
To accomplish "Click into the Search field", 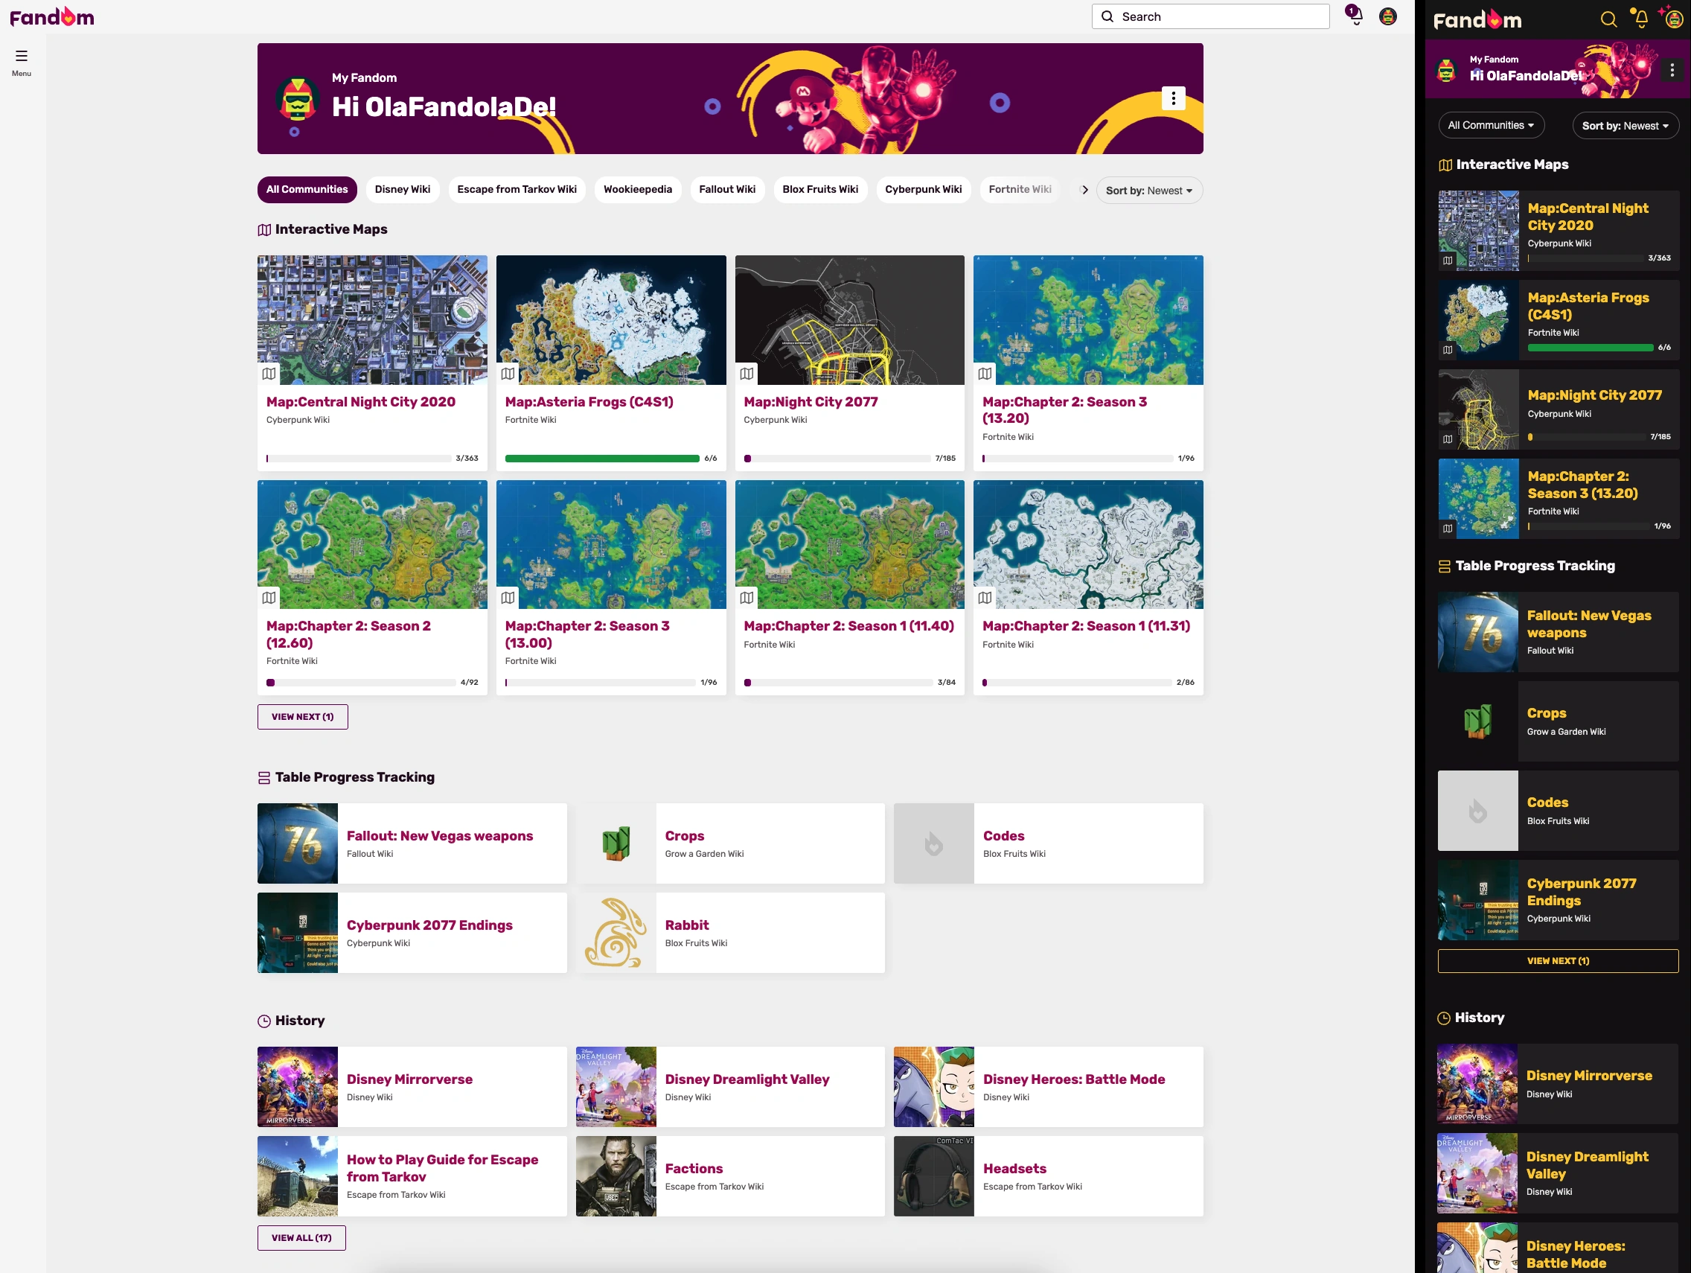I will pos(1219,17).
